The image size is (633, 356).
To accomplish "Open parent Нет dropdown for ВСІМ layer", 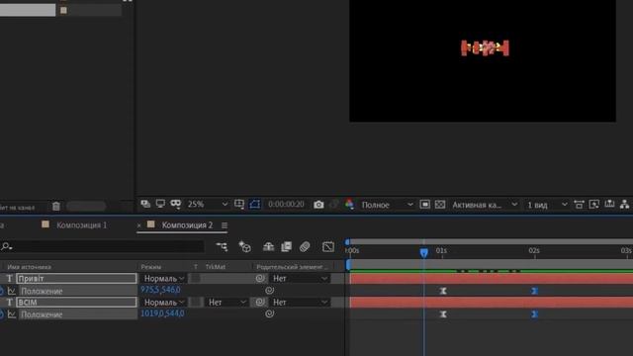I will pos(300,302).
